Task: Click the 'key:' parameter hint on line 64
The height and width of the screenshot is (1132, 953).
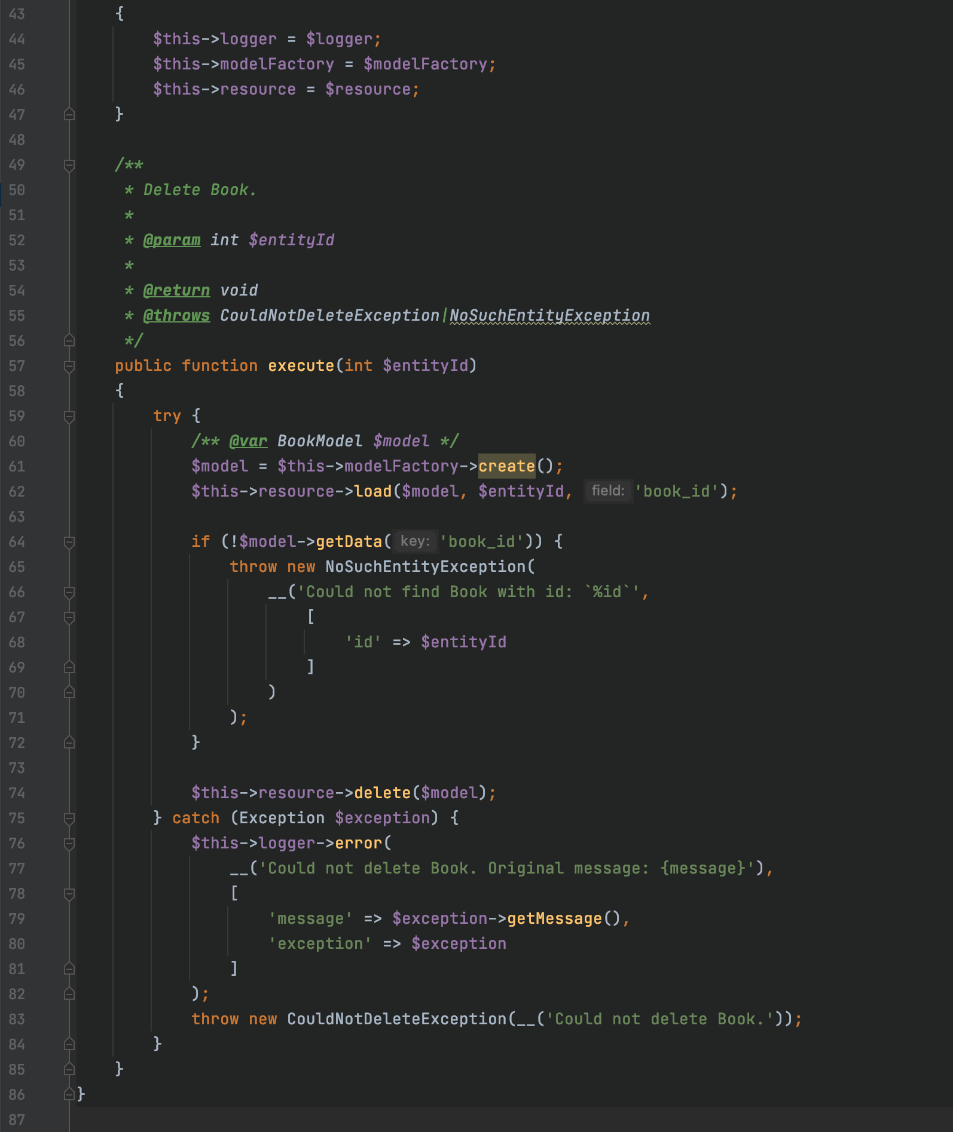Action: coord(416,541)
